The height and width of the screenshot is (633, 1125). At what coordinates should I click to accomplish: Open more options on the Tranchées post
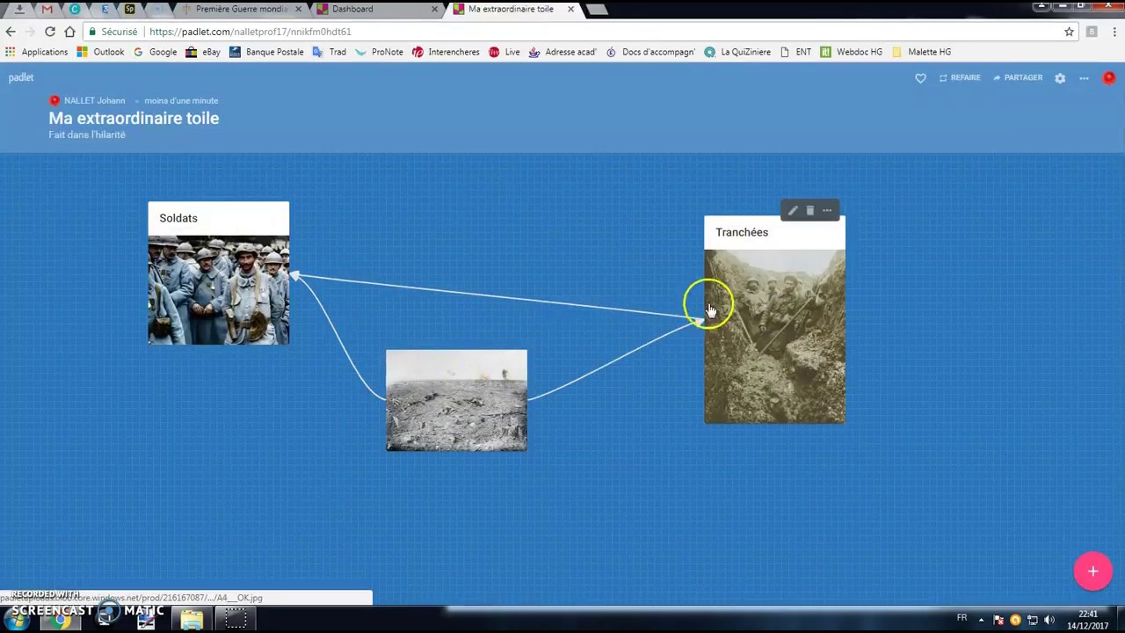[x=827, y=211]
